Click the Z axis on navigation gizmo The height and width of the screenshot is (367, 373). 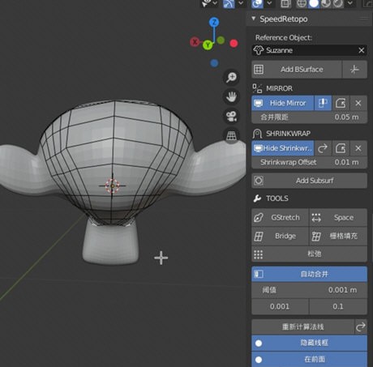click(214, 22)
